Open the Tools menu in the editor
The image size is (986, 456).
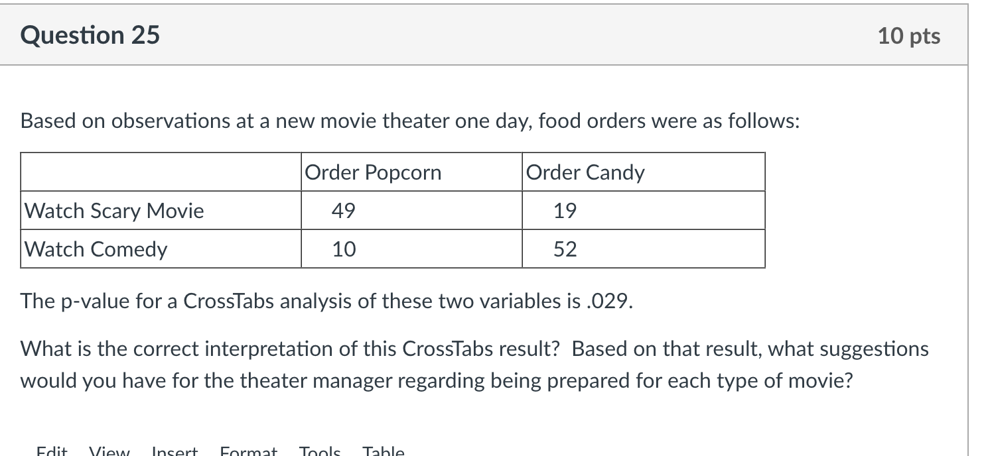pos(318,451)
